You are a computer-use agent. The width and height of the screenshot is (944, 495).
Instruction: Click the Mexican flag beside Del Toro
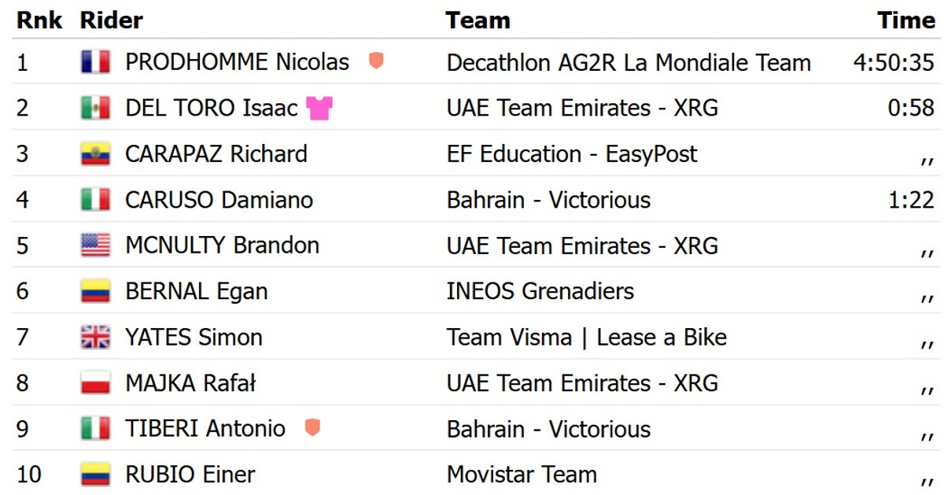95,108
